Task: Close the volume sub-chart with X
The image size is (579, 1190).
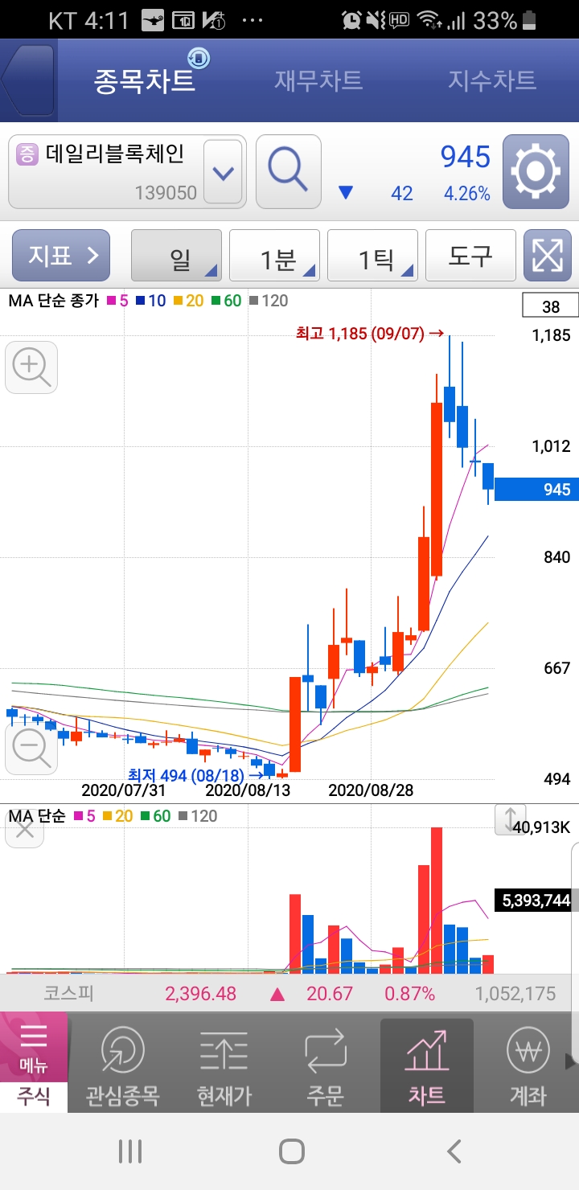Action: click(25, 828)
